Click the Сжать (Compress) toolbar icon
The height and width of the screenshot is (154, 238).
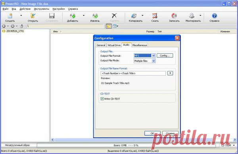155,17
